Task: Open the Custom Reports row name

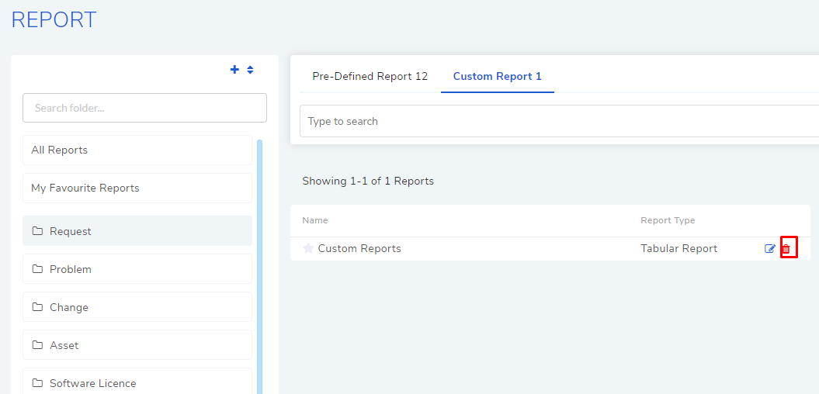Action: [x=359, y=248]
